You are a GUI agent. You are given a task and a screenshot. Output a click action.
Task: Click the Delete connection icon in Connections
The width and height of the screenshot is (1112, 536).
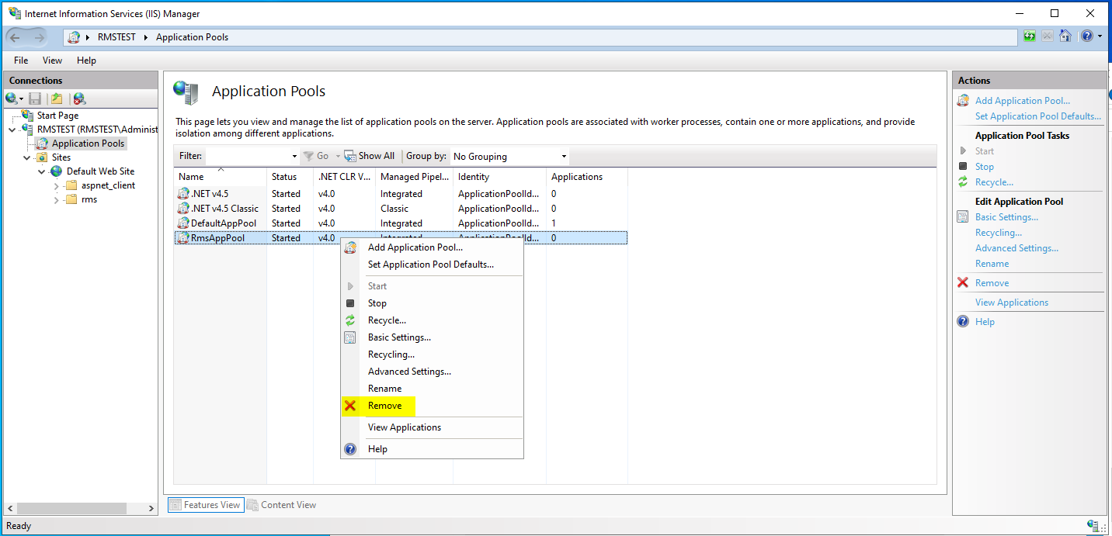click(x=79, y=99)
